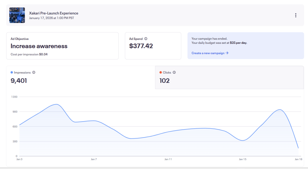The image size is (308, 169).
Task: Click the orange Clicks legend dot
Action: pos(160,72)
